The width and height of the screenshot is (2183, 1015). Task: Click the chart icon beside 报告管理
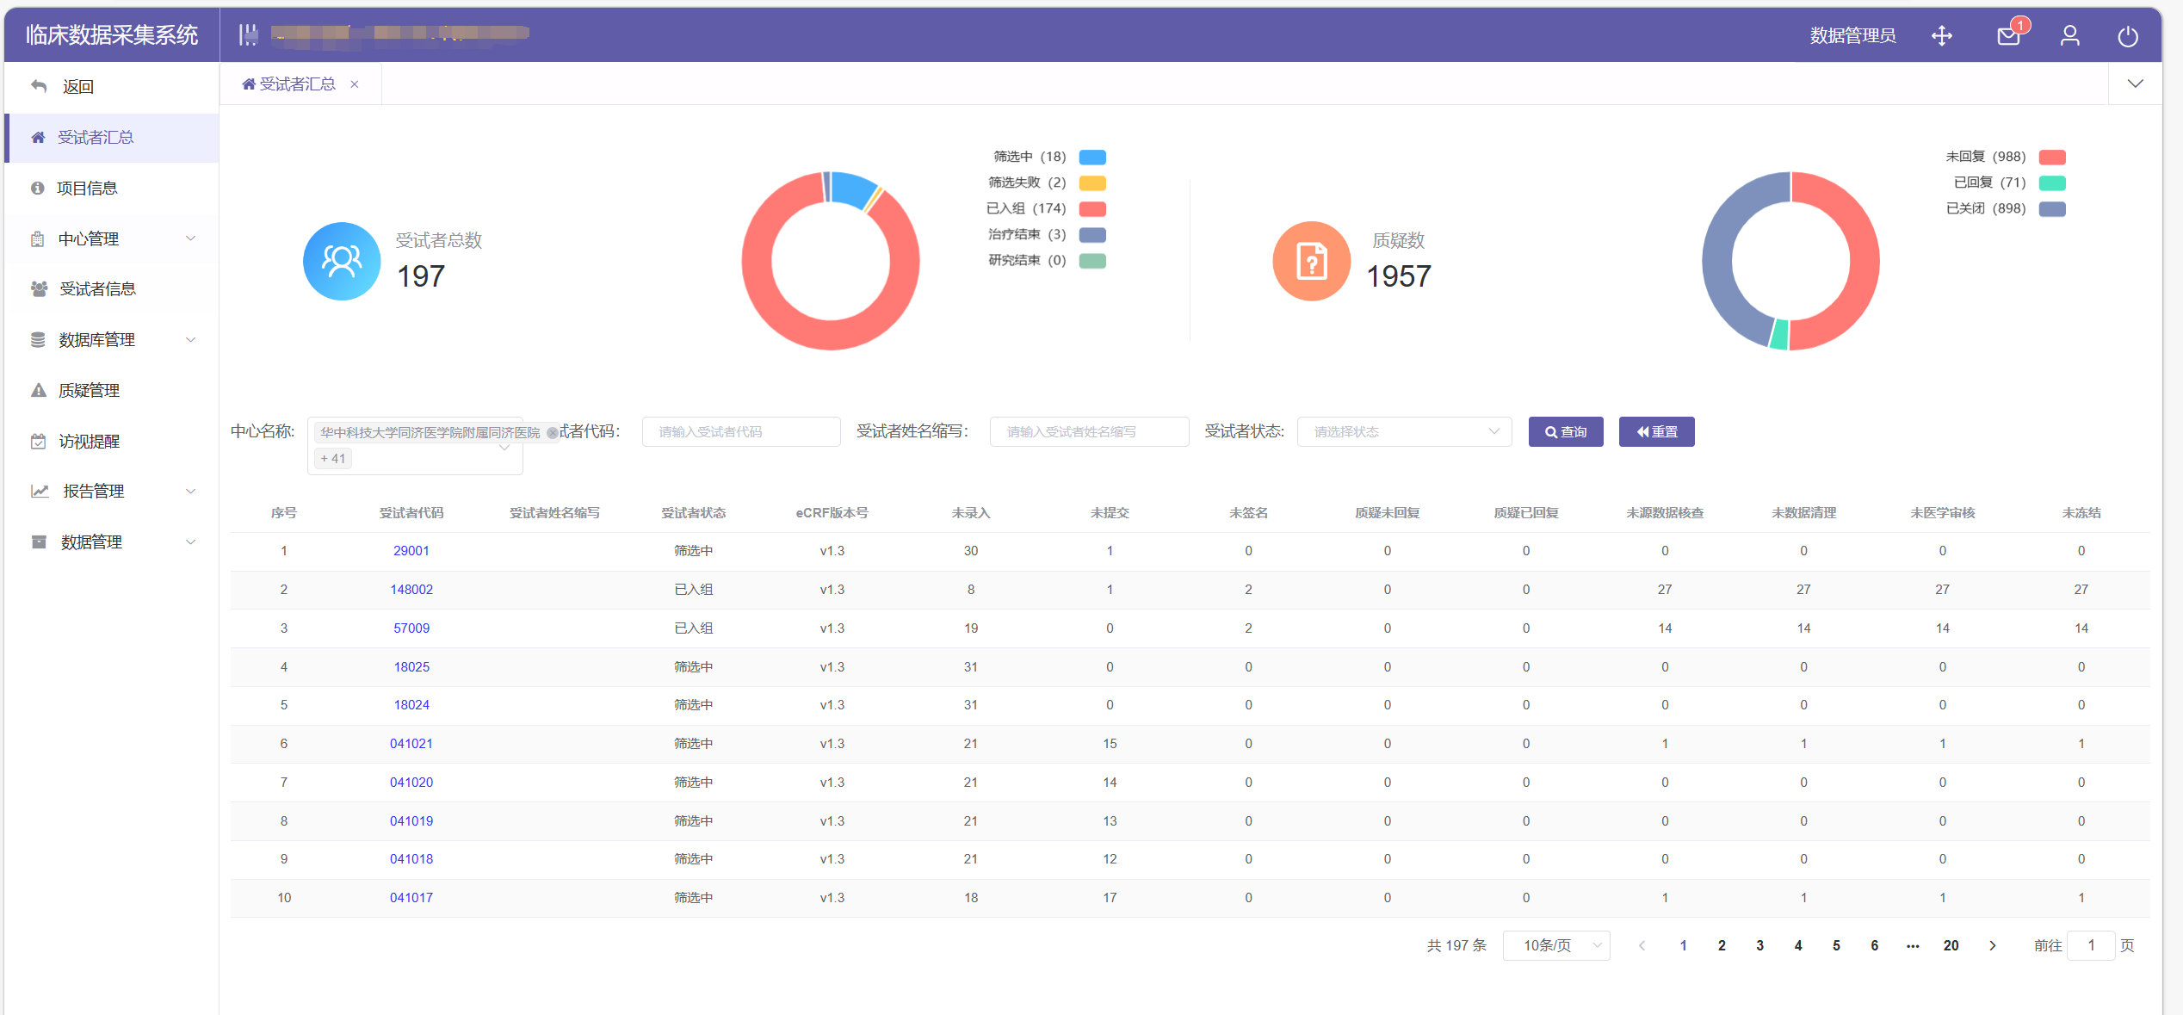coord(40,491)
